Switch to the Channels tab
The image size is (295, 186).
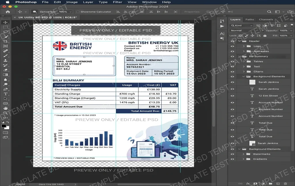266,19
